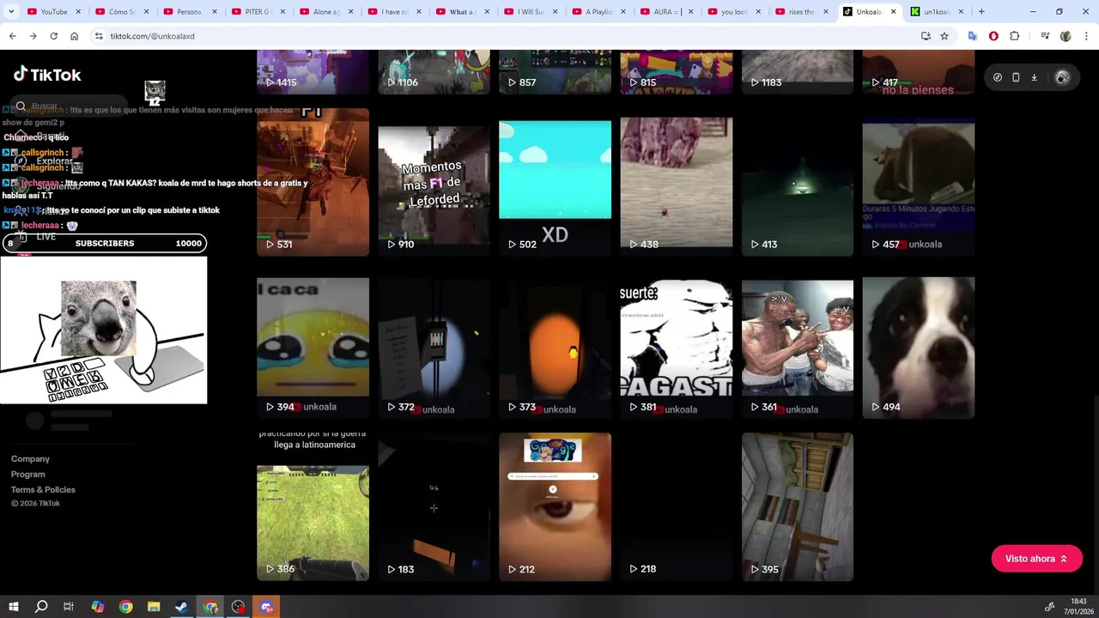This screenshot has width=1099, height=618.
Task: Click the Visto ahora button
Action: (x=1036, y=559)
